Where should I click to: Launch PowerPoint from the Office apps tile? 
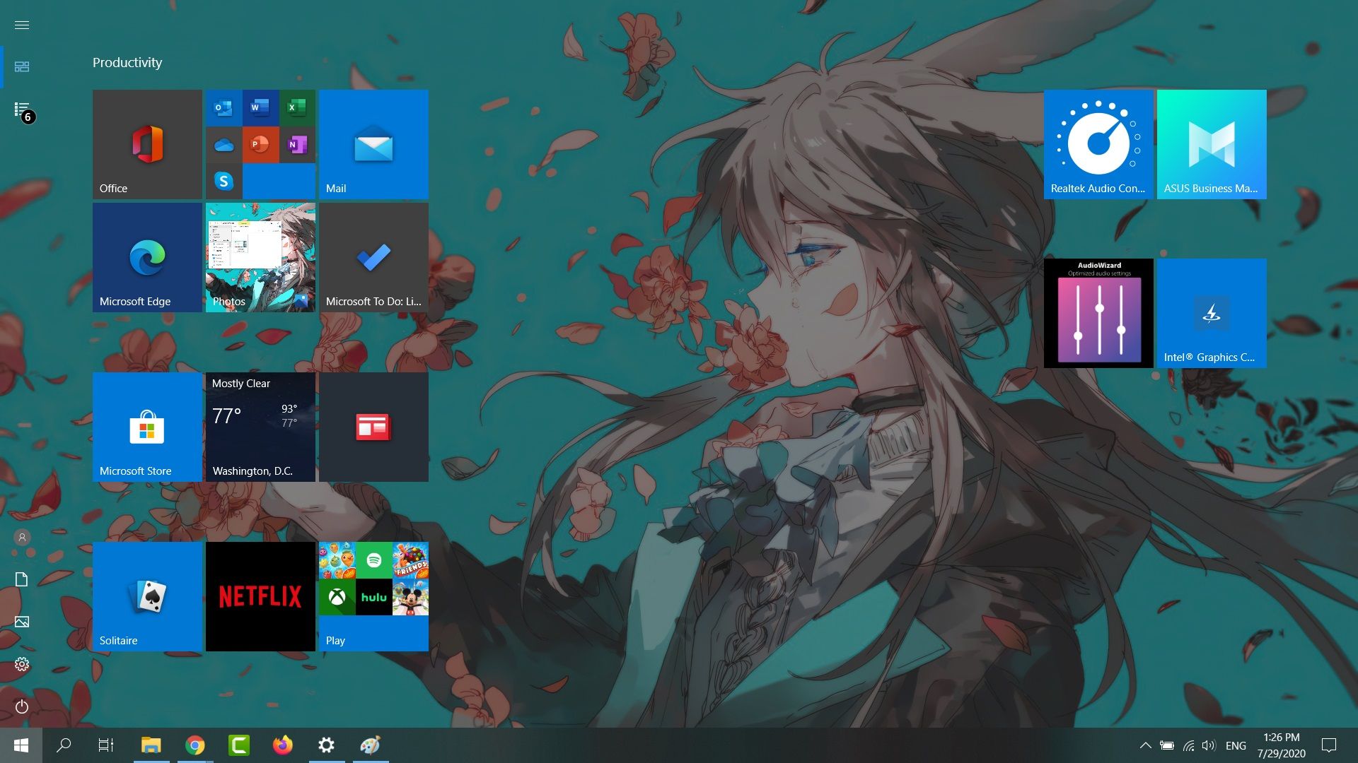coord(260,145)
